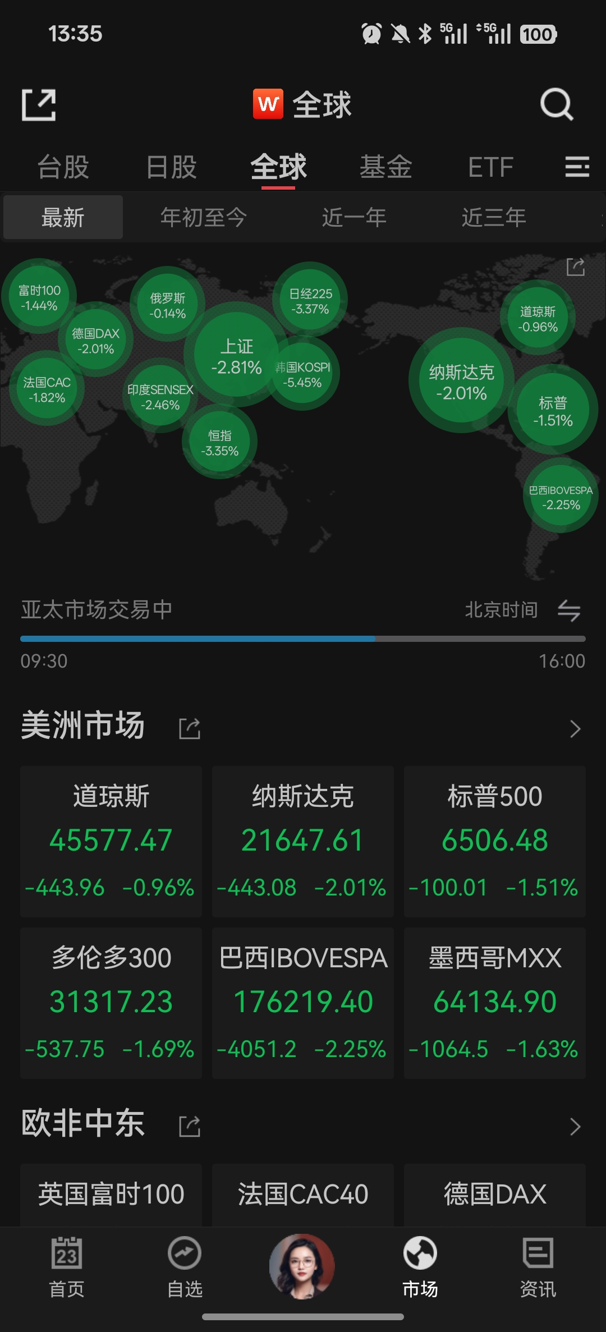This screenshot has width=606, height=1332.
Task: Tap the 恒指 -3.35% map bubble
Action: [x=219, y=442]
